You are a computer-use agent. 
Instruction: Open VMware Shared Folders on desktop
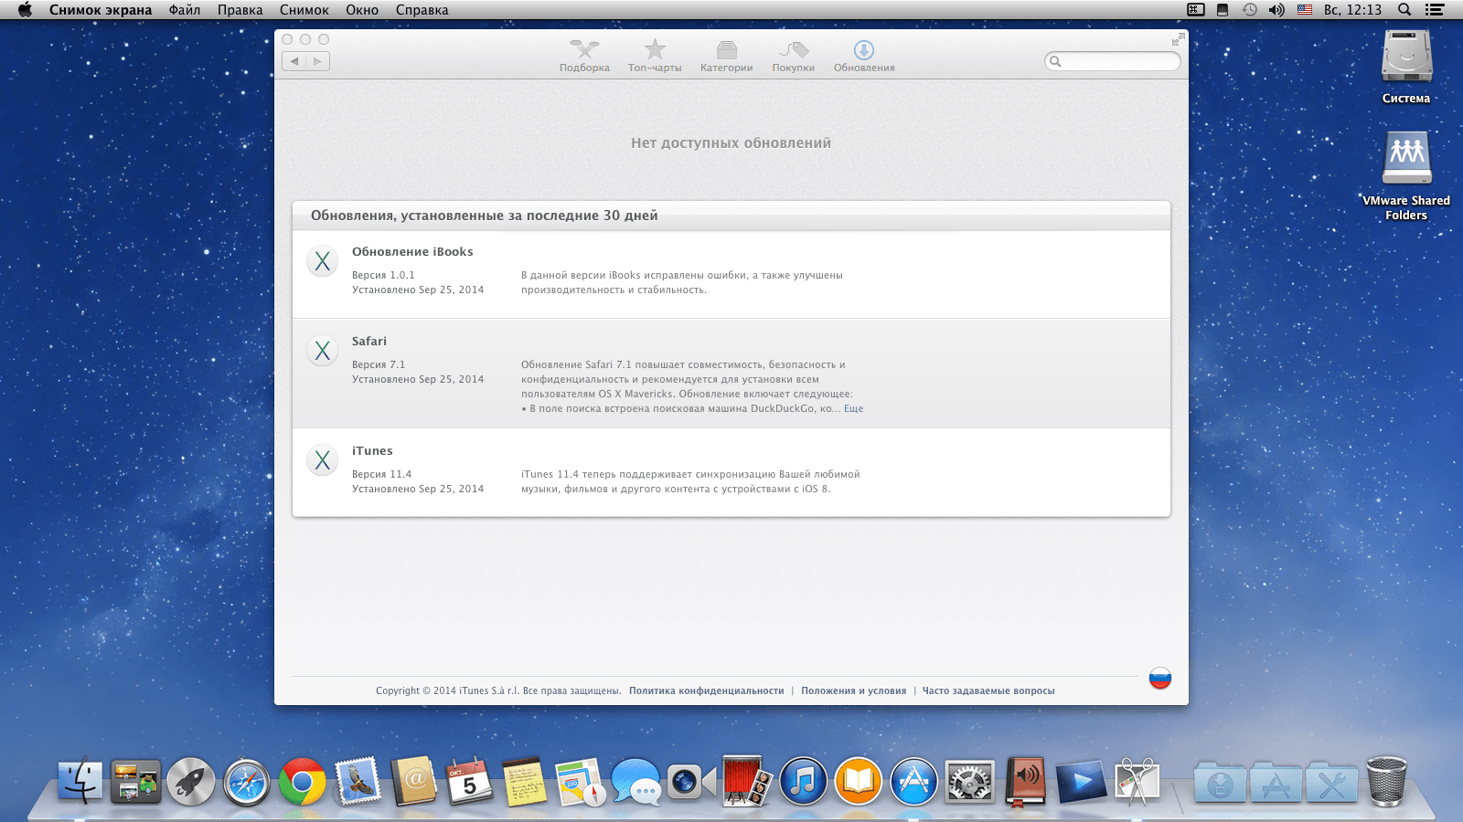(x=1406, y=176)
